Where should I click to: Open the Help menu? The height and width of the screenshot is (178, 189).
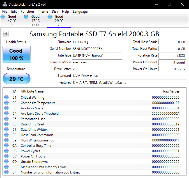(65, 12)
